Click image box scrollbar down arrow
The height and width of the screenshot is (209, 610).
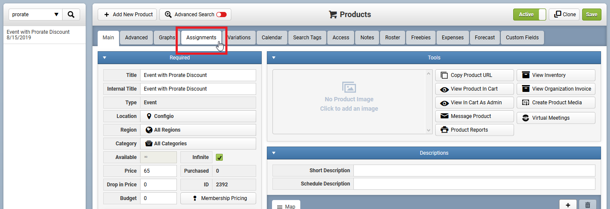coord(429,130)
